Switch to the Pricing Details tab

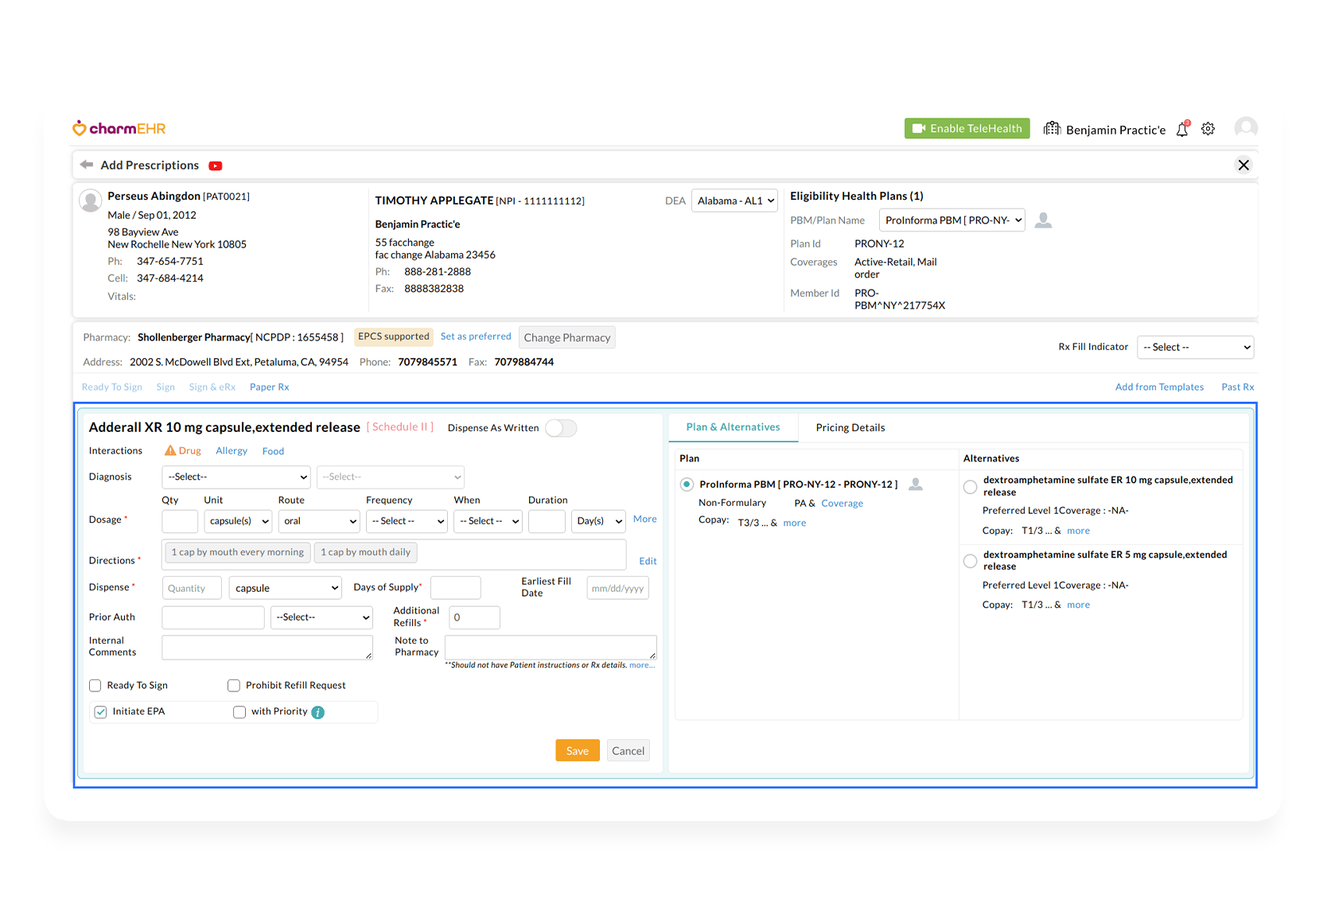point(850,428)
